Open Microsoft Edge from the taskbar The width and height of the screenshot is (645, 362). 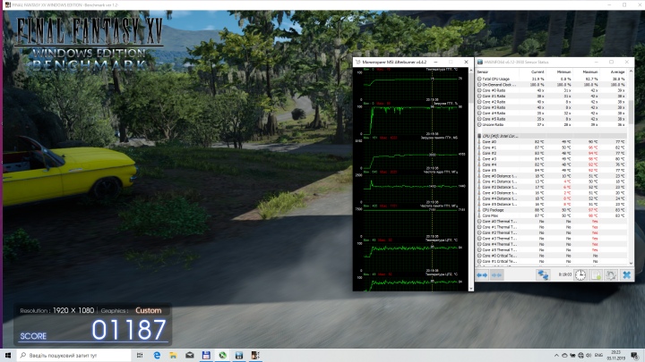click(x=155, y=355)
